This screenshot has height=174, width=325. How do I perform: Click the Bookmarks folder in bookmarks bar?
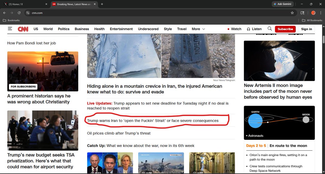(x=11, y=20)
